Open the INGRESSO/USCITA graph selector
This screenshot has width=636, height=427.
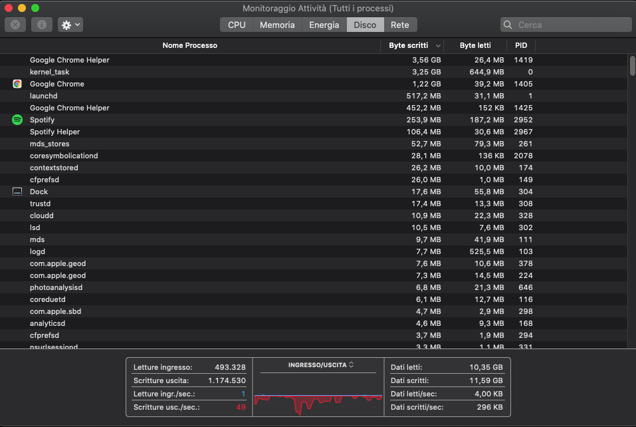[x=321, y=365]
